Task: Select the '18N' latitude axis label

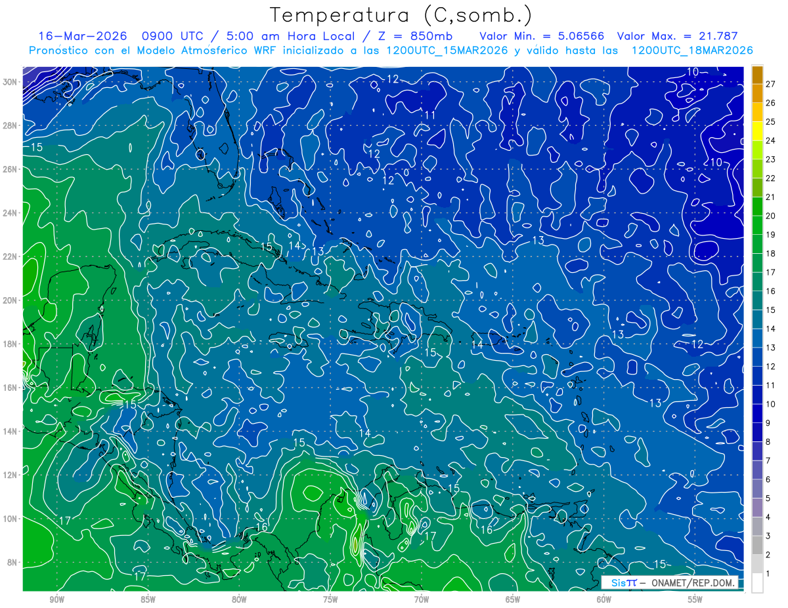Action: pos(10,344)
